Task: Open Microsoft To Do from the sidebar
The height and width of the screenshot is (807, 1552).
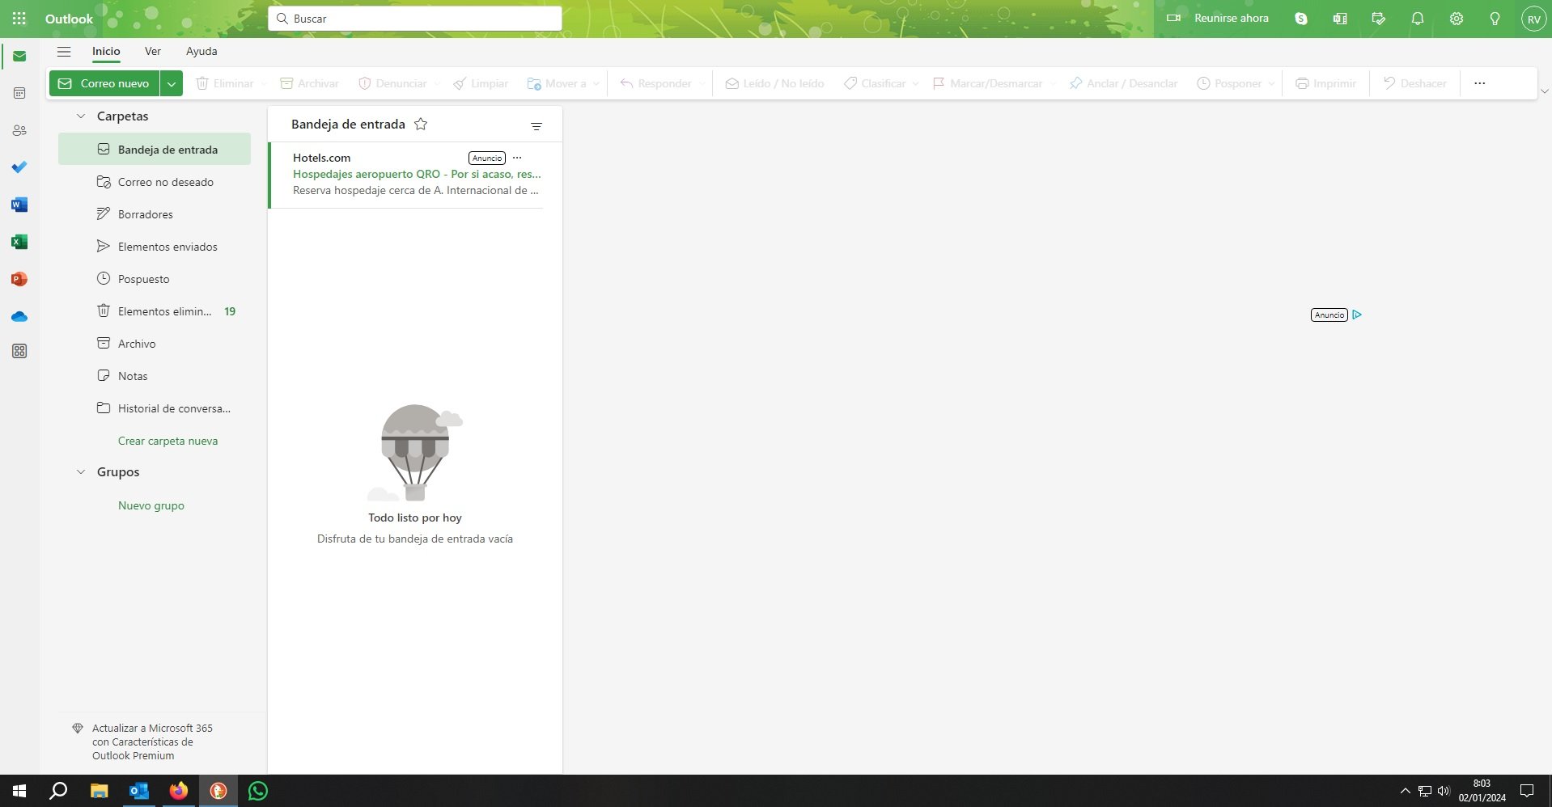Action: [x=19, y=167]
